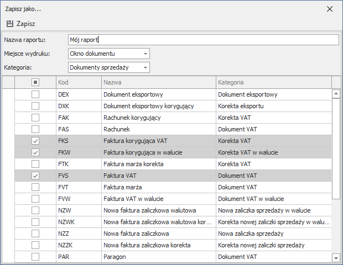Click the 'Korekta eksportu' category cell
The height and width of the screenshot is (265, 343).
[x=274, y=106]
